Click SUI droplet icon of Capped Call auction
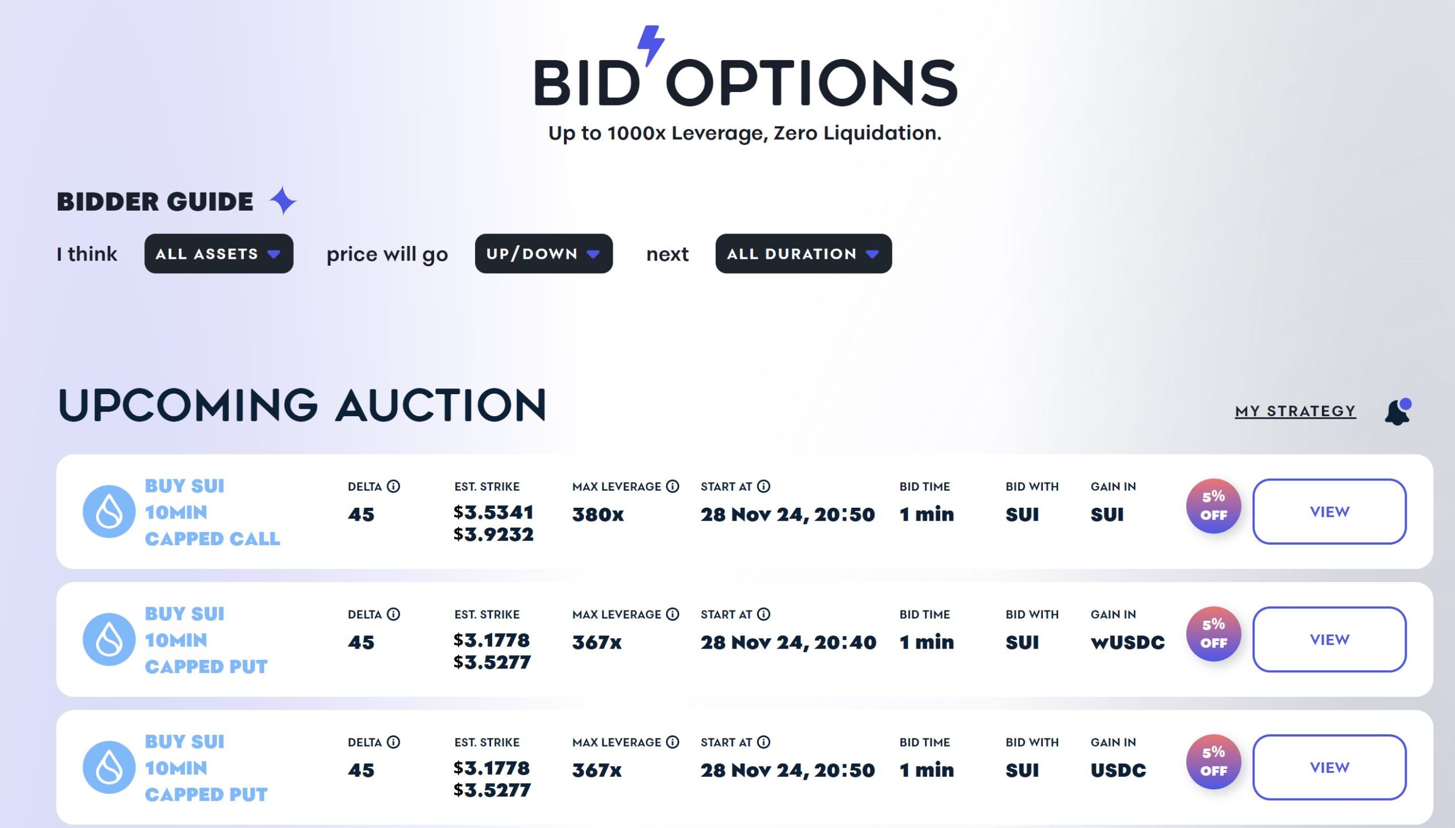 click(x=109, y=511)
